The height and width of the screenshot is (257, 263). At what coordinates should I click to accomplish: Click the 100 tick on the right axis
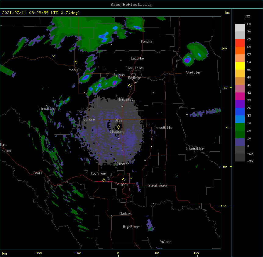224,48
